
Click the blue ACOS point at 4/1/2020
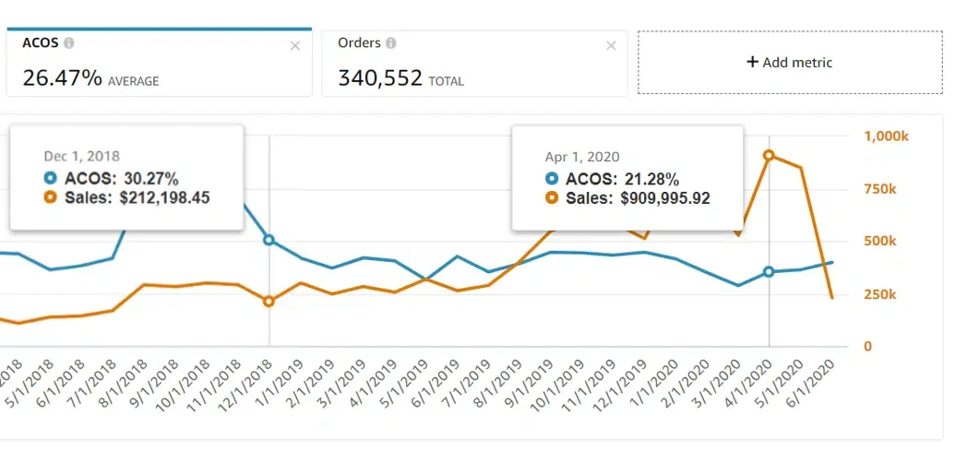pyautogui.click(x=770, y=272)
